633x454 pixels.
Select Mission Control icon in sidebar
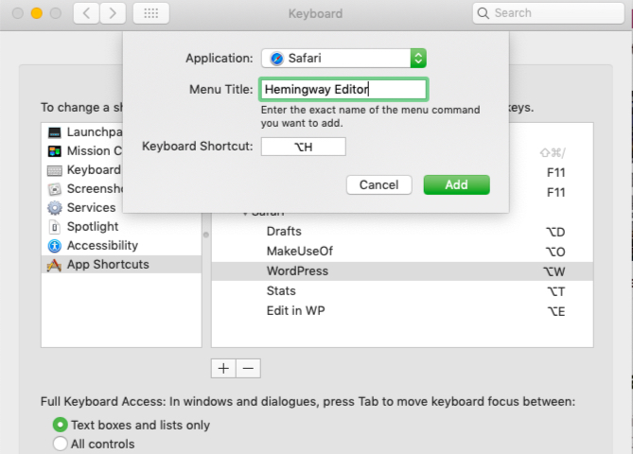(55, 151)
